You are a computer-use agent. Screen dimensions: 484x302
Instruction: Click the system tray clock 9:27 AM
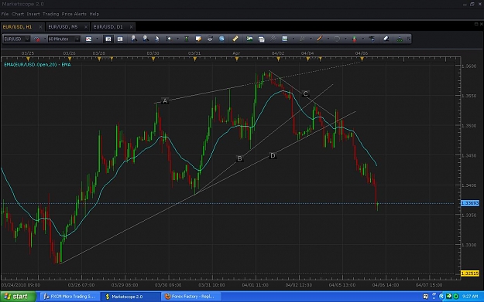tap(470, 297)
